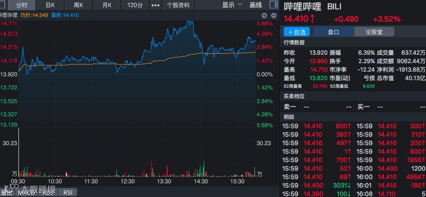Select the 120分 chart period
The width and height of the screenshot is (426, 197).
(x=135, y=5)
